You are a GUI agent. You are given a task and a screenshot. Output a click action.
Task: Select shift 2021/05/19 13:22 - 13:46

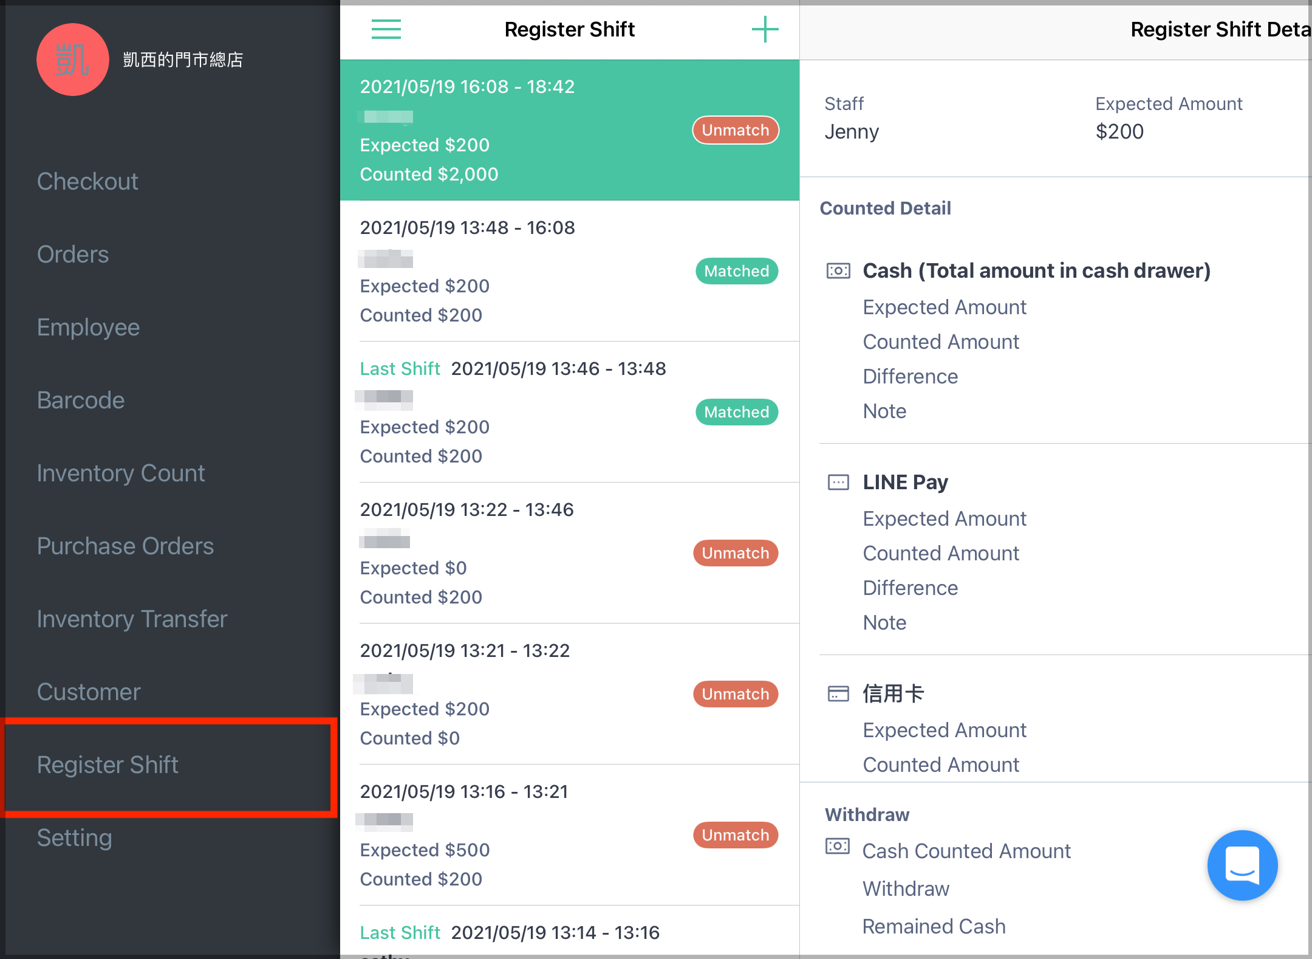click(x=570, y=553)
